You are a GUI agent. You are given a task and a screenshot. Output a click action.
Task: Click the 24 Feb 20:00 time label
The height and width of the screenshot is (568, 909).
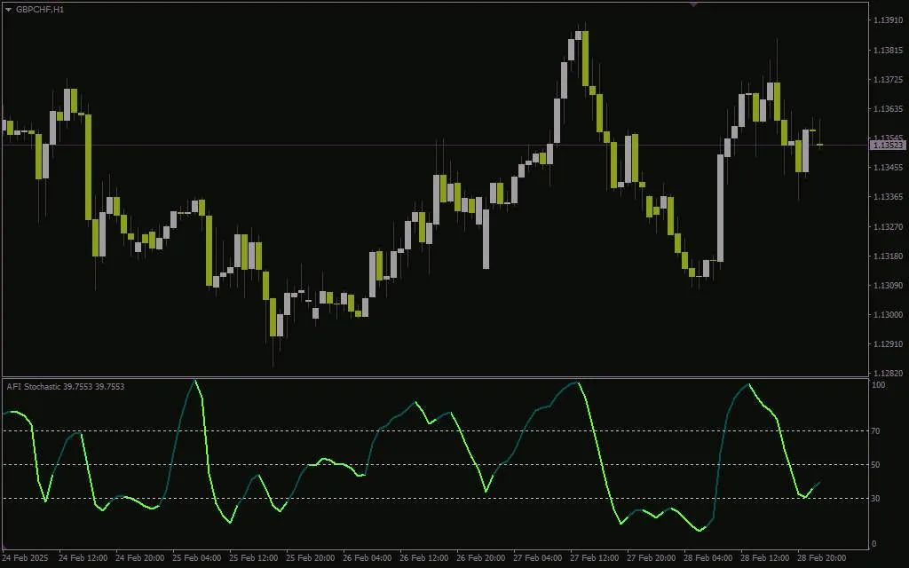click(139, 558)
